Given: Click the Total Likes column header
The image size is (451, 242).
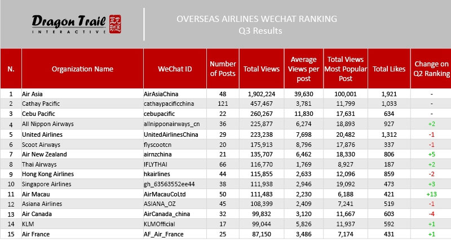Looking at the screenshot, I should 389,69.
